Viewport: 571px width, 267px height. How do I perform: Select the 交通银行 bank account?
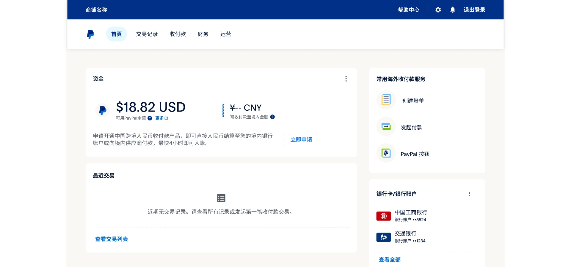pyautogui.click(x=405, y=237)
